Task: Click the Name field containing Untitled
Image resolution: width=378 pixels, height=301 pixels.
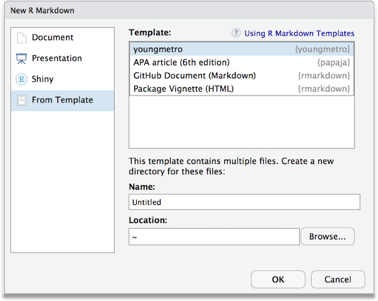Action: pos(244,202)
